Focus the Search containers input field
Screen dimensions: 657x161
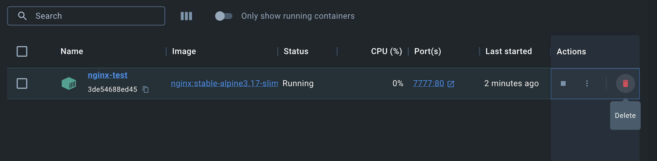[95, 16]
